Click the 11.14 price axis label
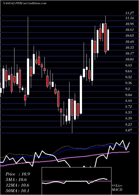 tap(130, 18)
